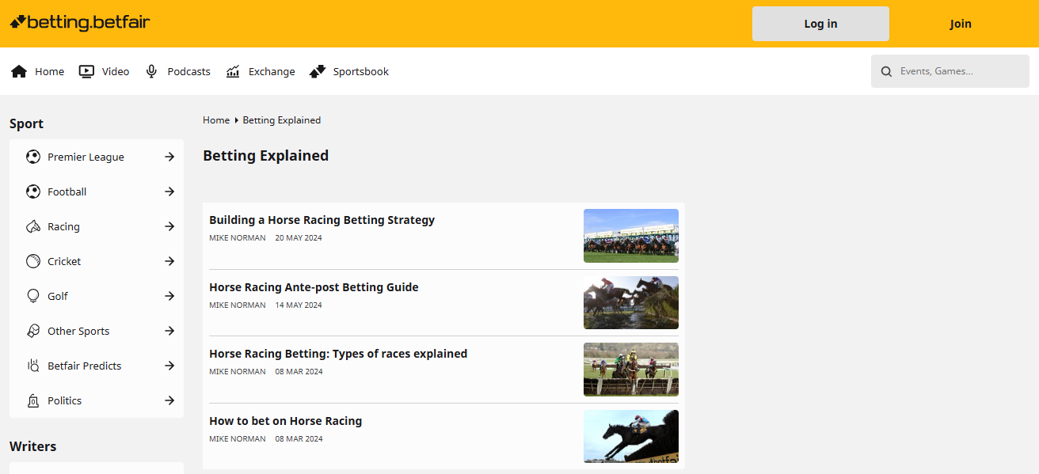Open Building a Horse Racing Betting Strategy
1039x474 pixels.
click(x=322, y=220)
